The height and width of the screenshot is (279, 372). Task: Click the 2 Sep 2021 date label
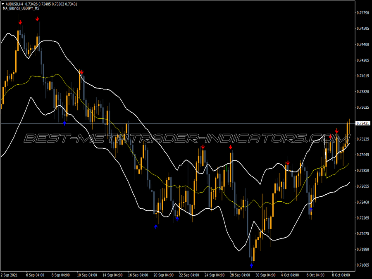9,275
